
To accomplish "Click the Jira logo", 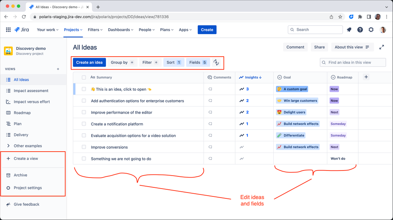I will pos(22,29).
